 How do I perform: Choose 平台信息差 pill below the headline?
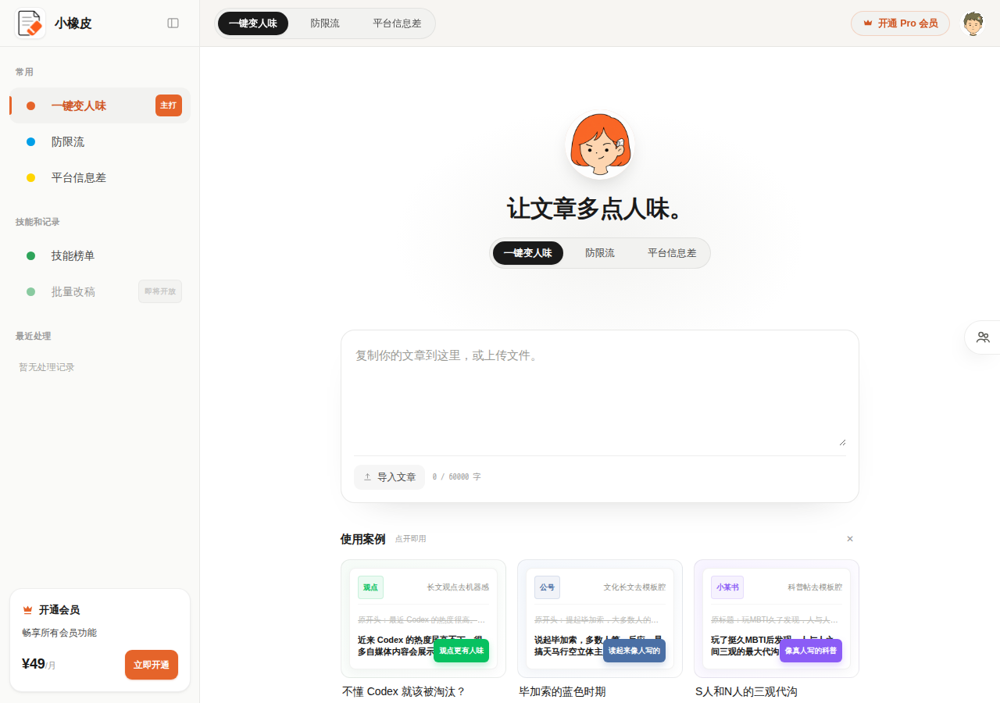[672, 253]
